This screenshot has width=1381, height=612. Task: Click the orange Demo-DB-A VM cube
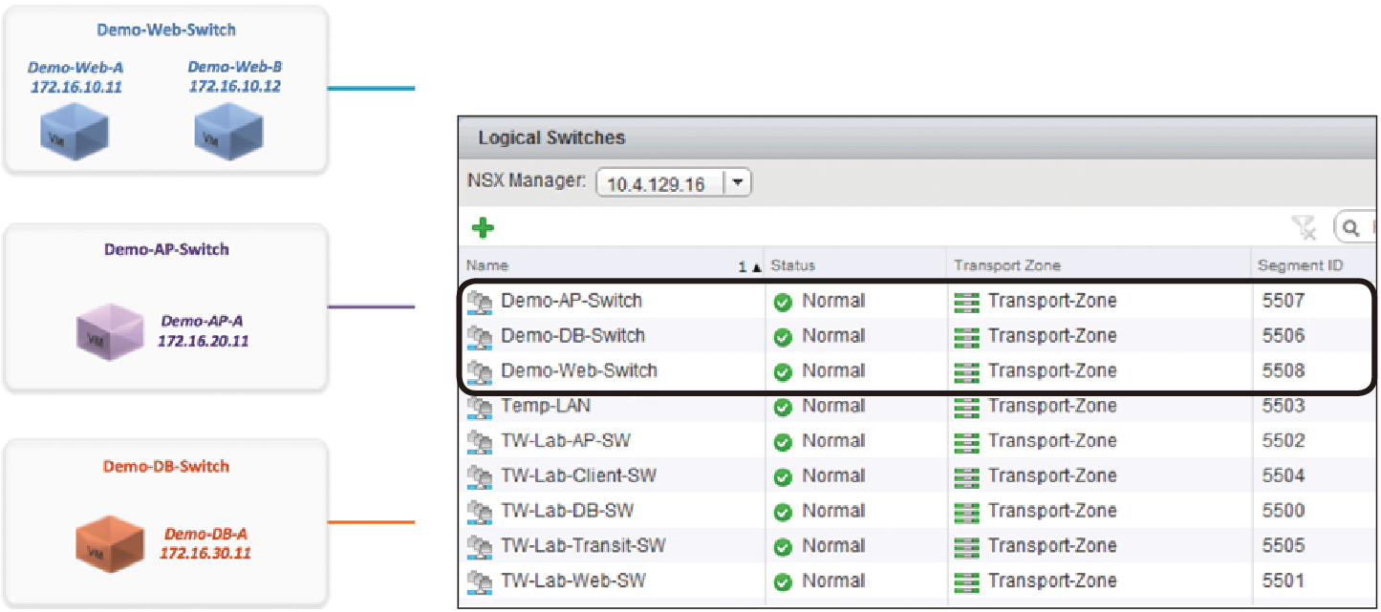coord(109,546)
